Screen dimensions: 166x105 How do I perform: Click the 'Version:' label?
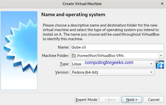pos(62,72)
